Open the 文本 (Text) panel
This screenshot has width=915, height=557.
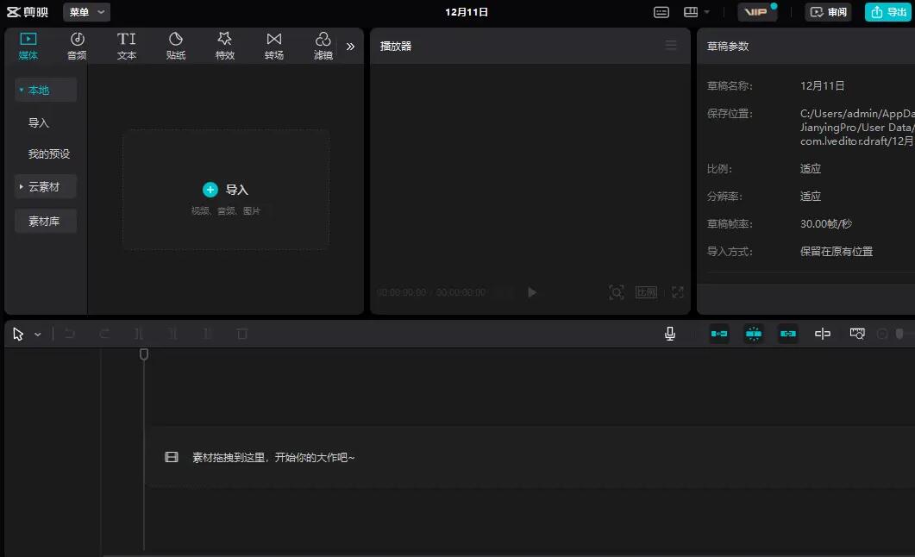[126, 45]
